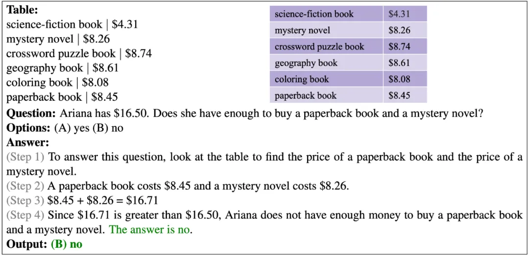Select the $8.08 price cell
This screenshot has height=256, width=529.
pos(405,79)
